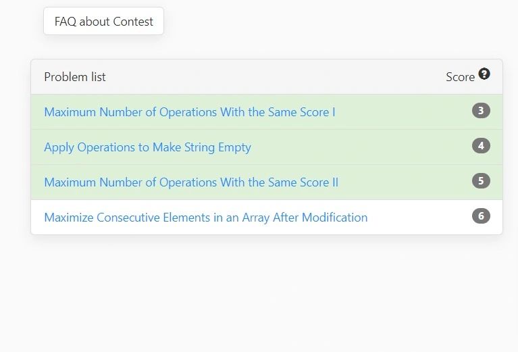Open the FAQ about Contest button

point(103,22)
